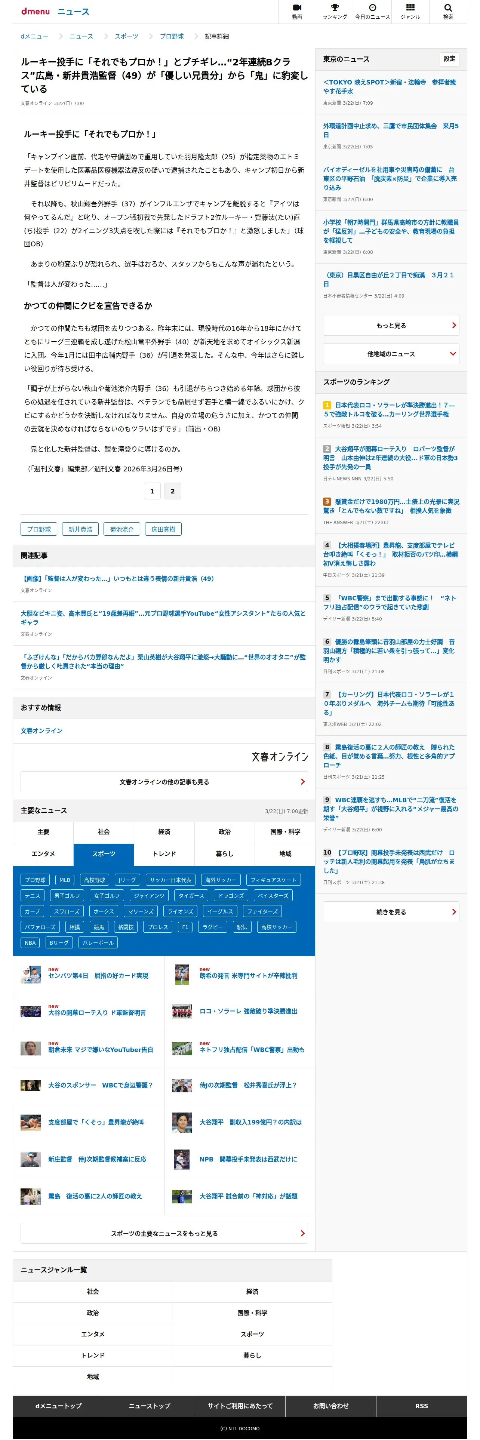Click もっと見る under Tokyo news
Image resolution: width=480 pixels, height=1440 pixels.
(x=391, y=325)
